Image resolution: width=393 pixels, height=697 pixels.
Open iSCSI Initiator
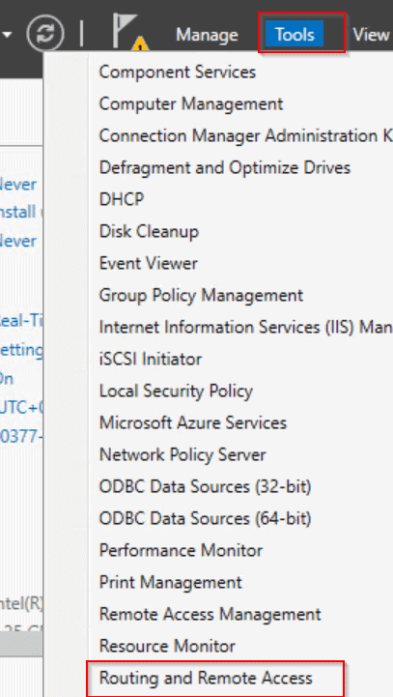point(151,359)
